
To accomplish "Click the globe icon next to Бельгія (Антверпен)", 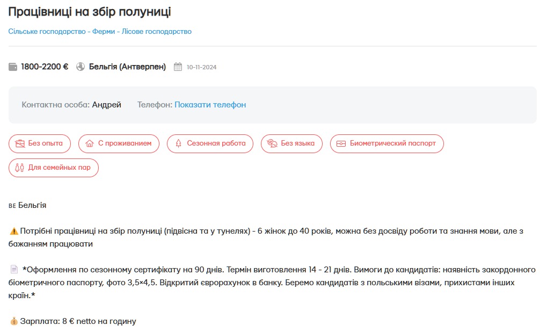I will (x=81, y=67).
